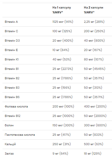Screen dimensions: 112x157
Task: Select the Залізо row label
Action: tap(9, 154)
